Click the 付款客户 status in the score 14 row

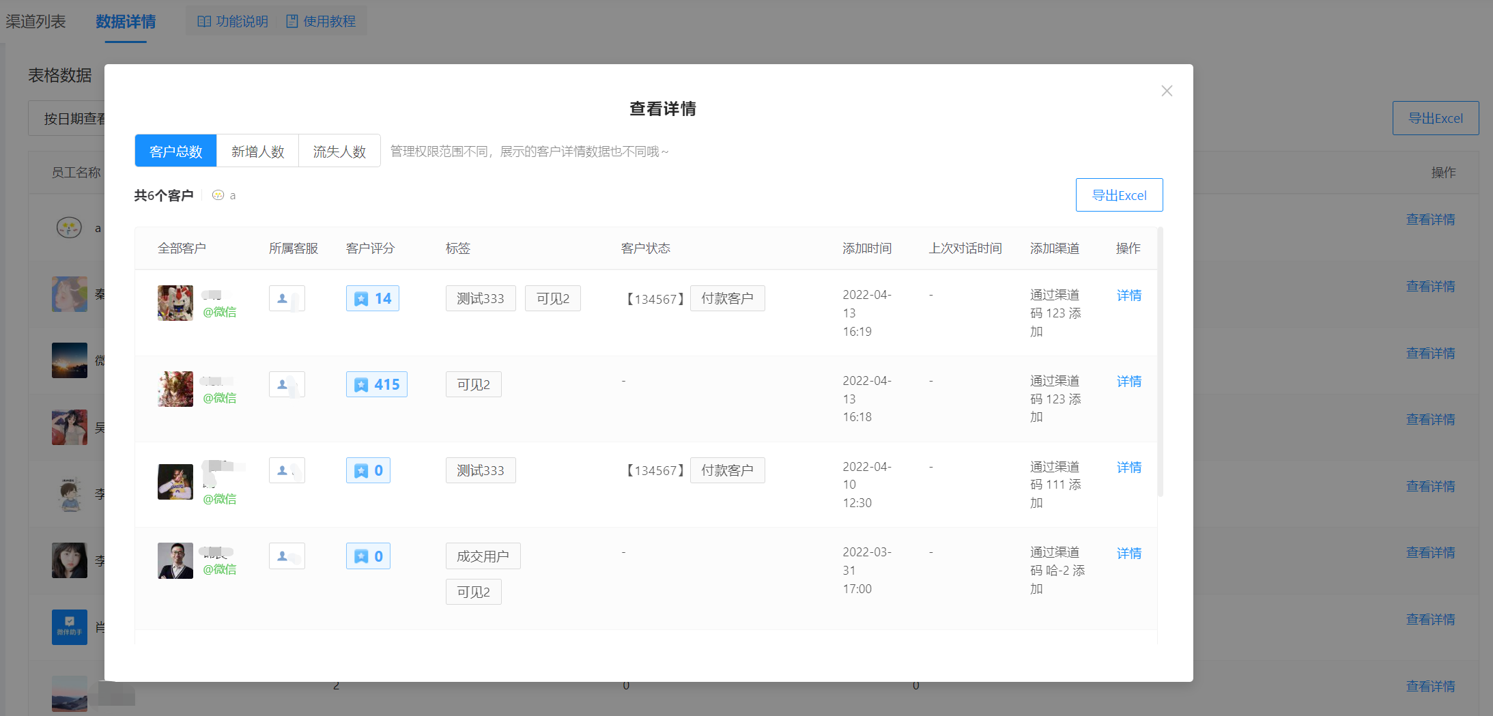click(x=728, y=298)
